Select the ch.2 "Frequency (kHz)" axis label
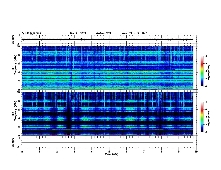The height and width of the screenshot is (170, 221). pos(16,111)
